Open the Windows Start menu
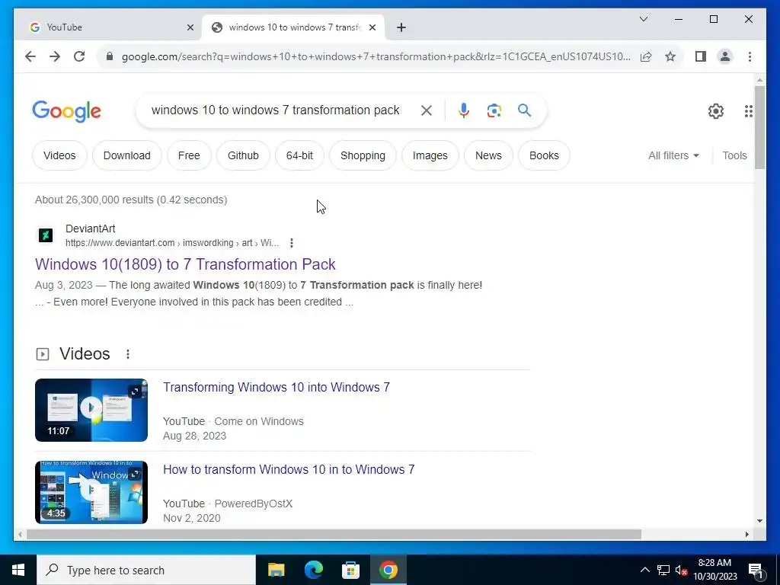The height and width of the screenshot is (585, 780). point(18,570)
